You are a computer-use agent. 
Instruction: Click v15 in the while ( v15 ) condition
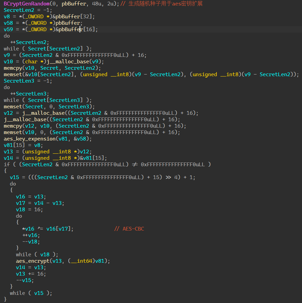coord(39,293)
